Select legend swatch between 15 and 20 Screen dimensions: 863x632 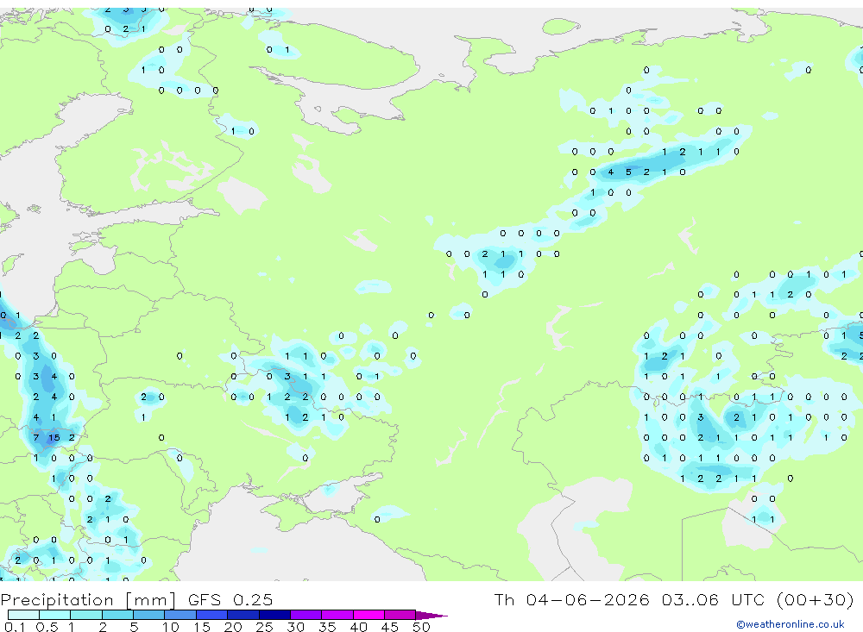click(x=211, y=615)
